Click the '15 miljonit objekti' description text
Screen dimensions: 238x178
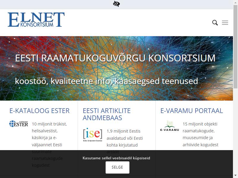[201, 134]
